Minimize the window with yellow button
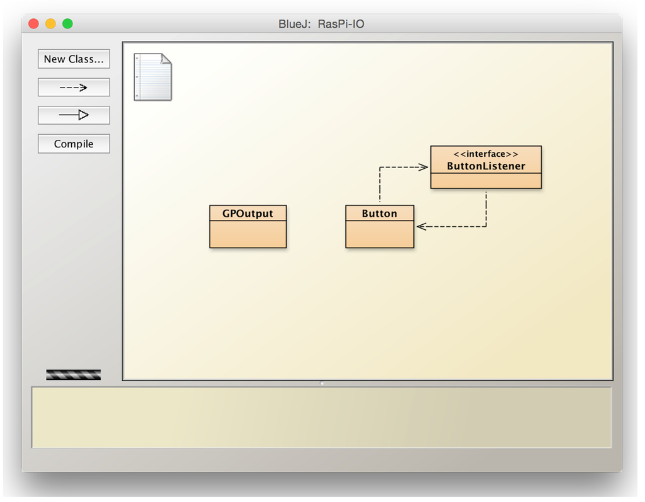The width and height of the screenshot is (645, 502). pyautogui.click(x=50, y=24)
